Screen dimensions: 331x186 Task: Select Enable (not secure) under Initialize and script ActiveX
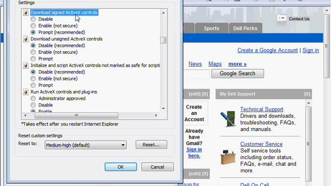[x=33, y=79]
